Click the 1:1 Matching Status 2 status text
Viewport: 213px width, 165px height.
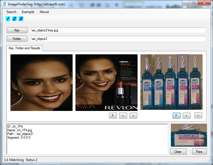[x=21, y=160]
